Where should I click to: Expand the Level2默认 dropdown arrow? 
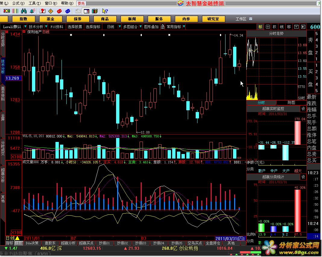point(25,27)
